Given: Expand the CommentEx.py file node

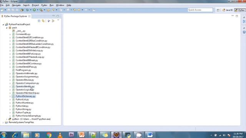Looking at the screenshot, I should pos(10,34).
